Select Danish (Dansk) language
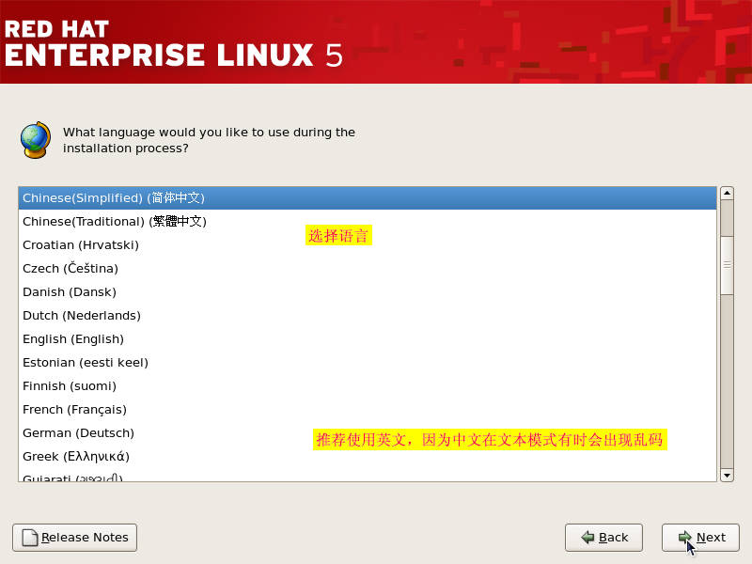The width and height of the screenshot is (752, 564). [368, 292]
